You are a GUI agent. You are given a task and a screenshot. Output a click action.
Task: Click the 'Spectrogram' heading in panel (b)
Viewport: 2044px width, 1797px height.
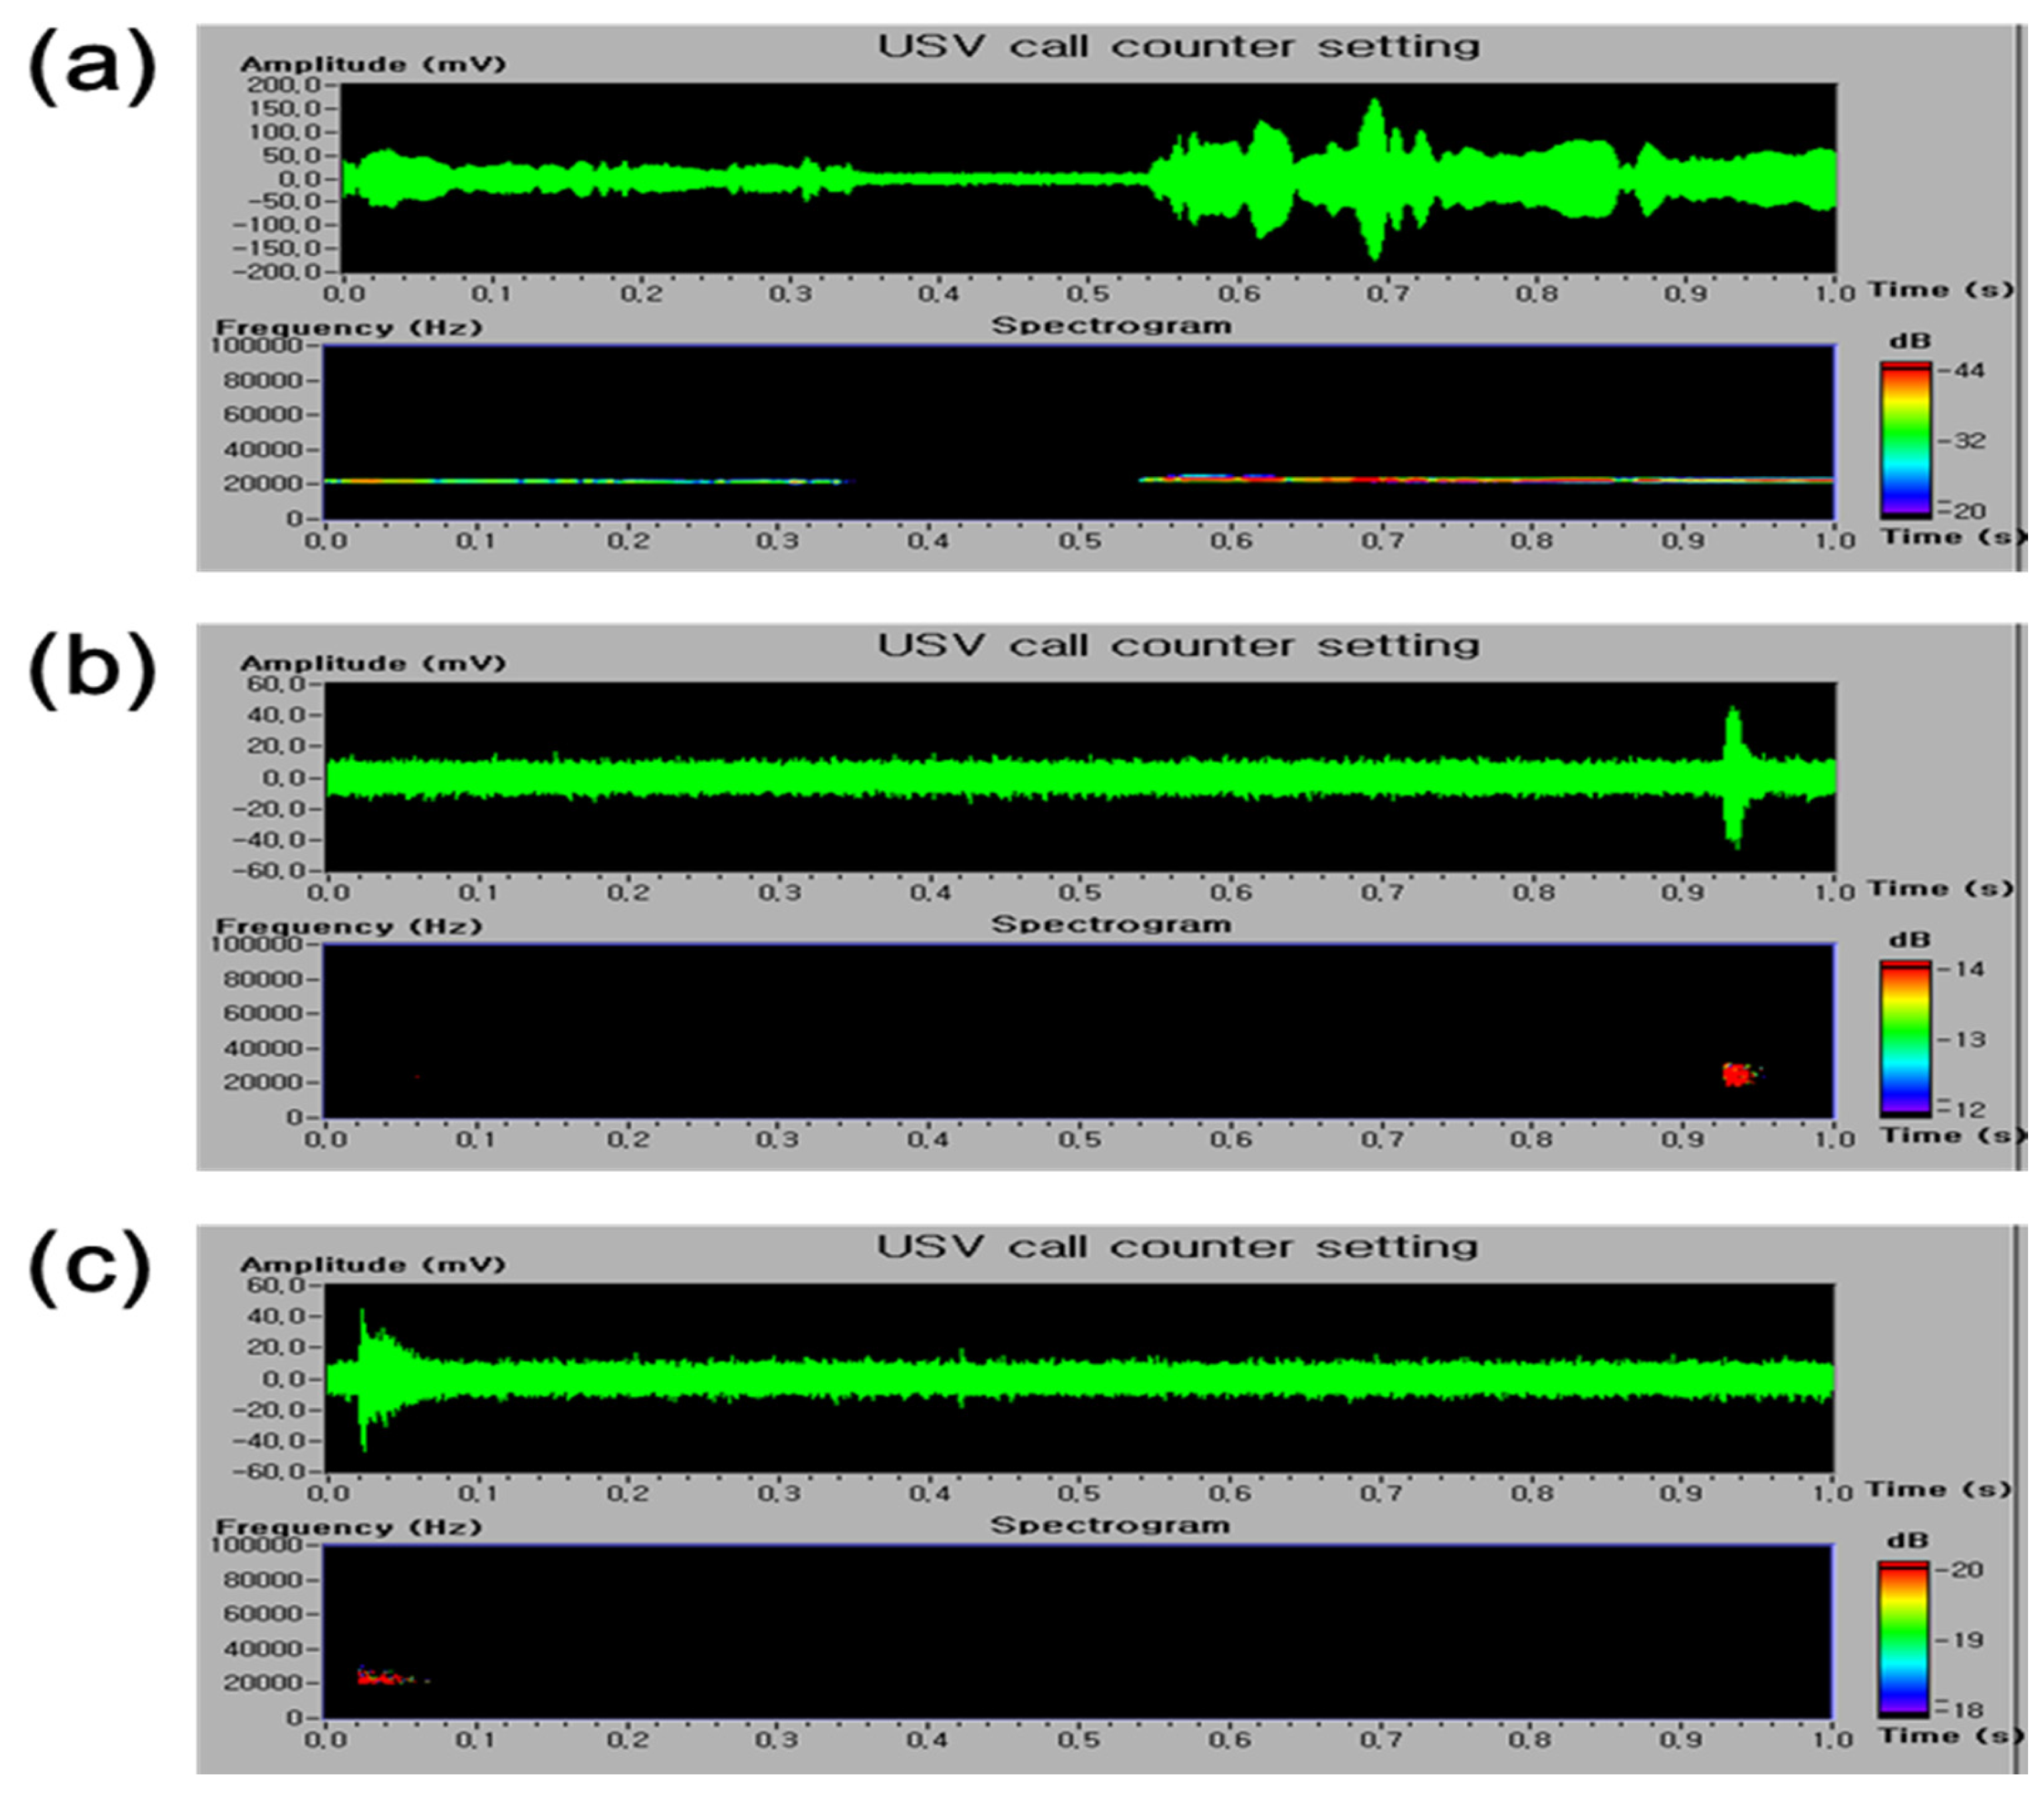pyautogui.click(x=1111, y=925)
